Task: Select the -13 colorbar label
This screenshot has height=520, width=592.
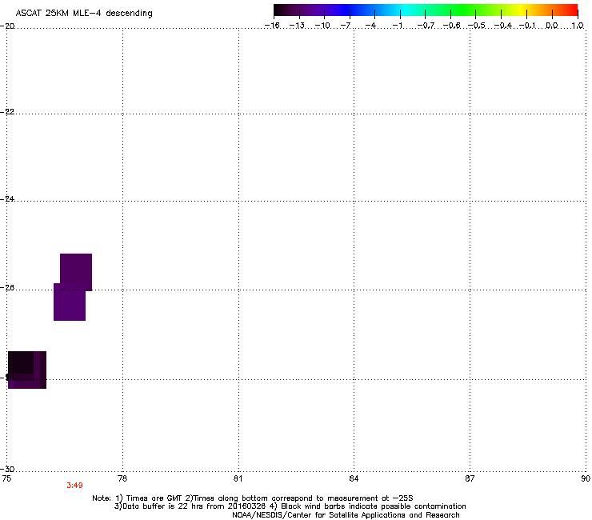Action: pos(297,26)
